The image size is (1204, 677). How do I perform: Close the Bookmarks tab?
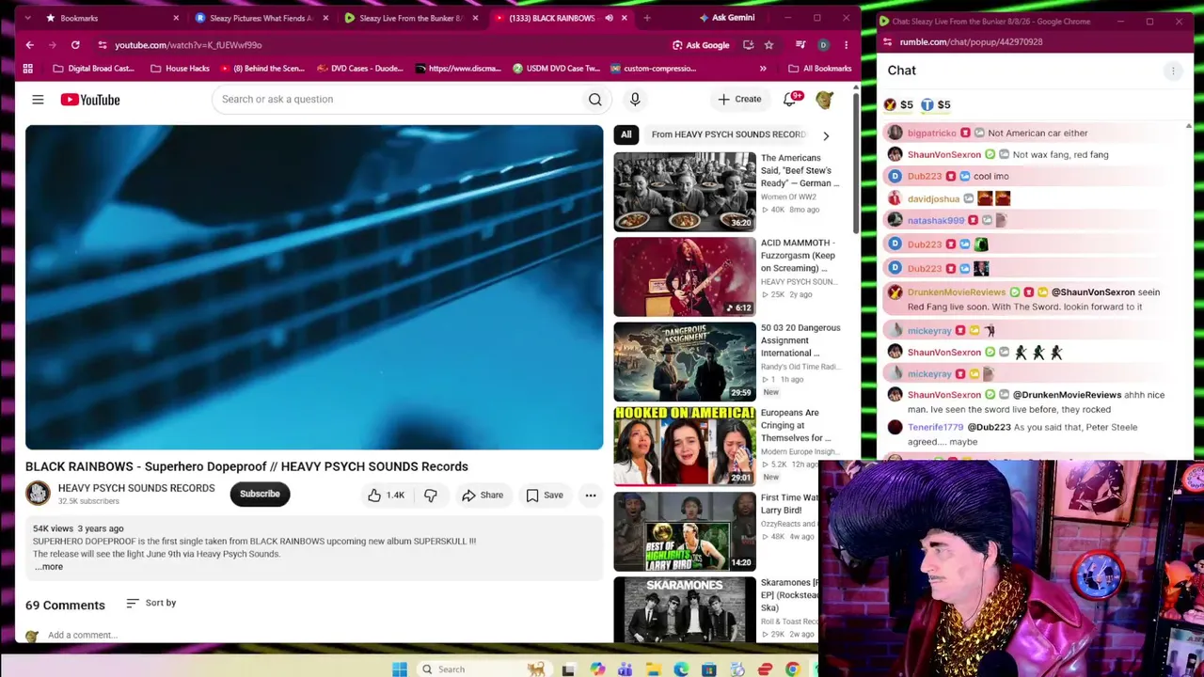pyautogui.click(x=175, y=18)
